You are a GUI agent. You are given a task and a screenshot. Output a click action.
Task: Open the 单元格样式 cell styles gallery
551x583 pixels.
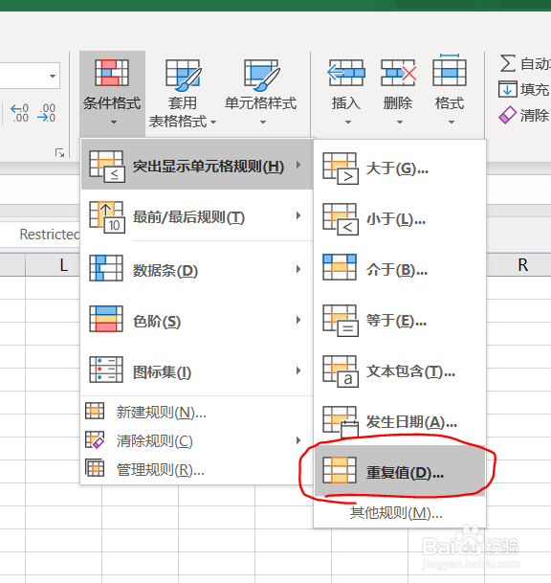coord(261,93)
